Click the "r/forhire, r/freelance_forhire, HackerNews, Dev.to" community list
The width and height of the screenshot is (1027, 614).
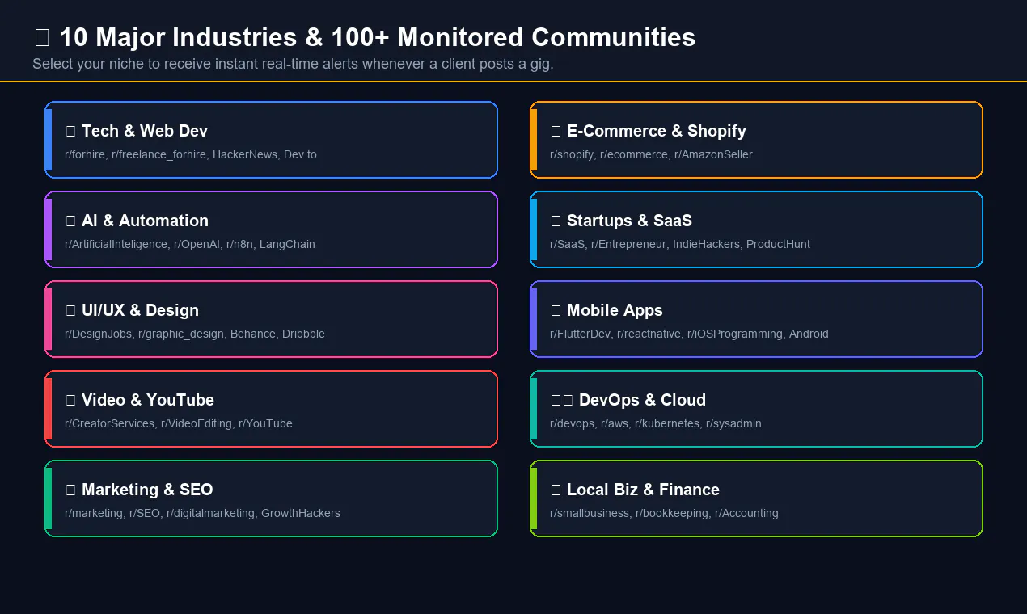coord(191,154)
